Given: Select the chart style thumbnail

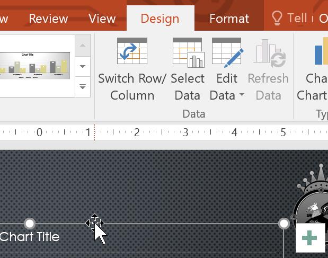Looking at the screenshot, I should (36, 66).
